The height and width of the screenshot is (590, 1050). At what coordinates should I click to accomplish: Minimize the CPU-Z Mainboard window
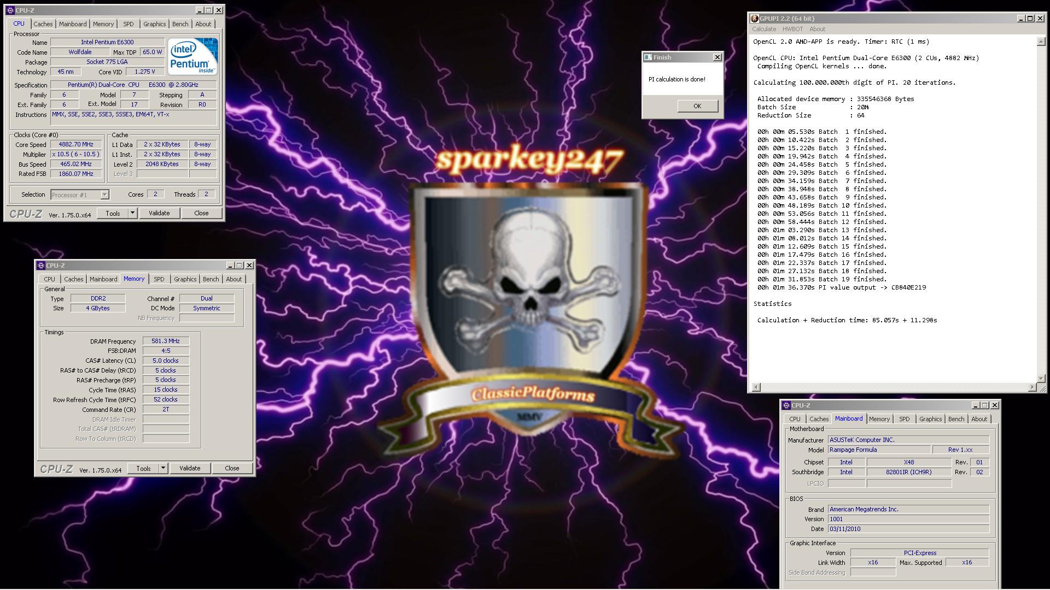975,405
